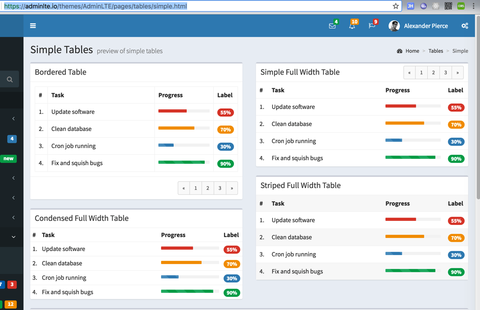Screen dimensions: 480x310
Task: Collapse the open sidebar menu down chevron
Action: [x=13, y=237]
